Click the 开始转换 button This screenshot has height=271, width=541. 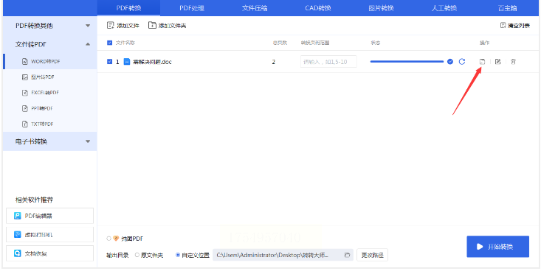498,247
